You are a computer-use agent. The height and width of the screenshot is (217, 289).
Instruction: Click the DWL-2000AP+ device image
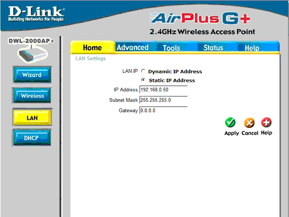coord(33,54)
